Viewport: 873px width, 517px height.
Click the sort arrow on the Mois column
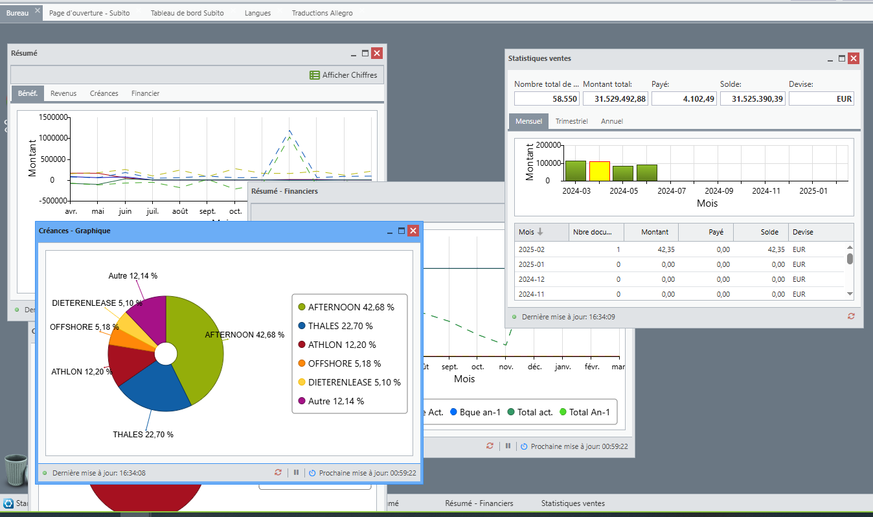tap(540, 232)
